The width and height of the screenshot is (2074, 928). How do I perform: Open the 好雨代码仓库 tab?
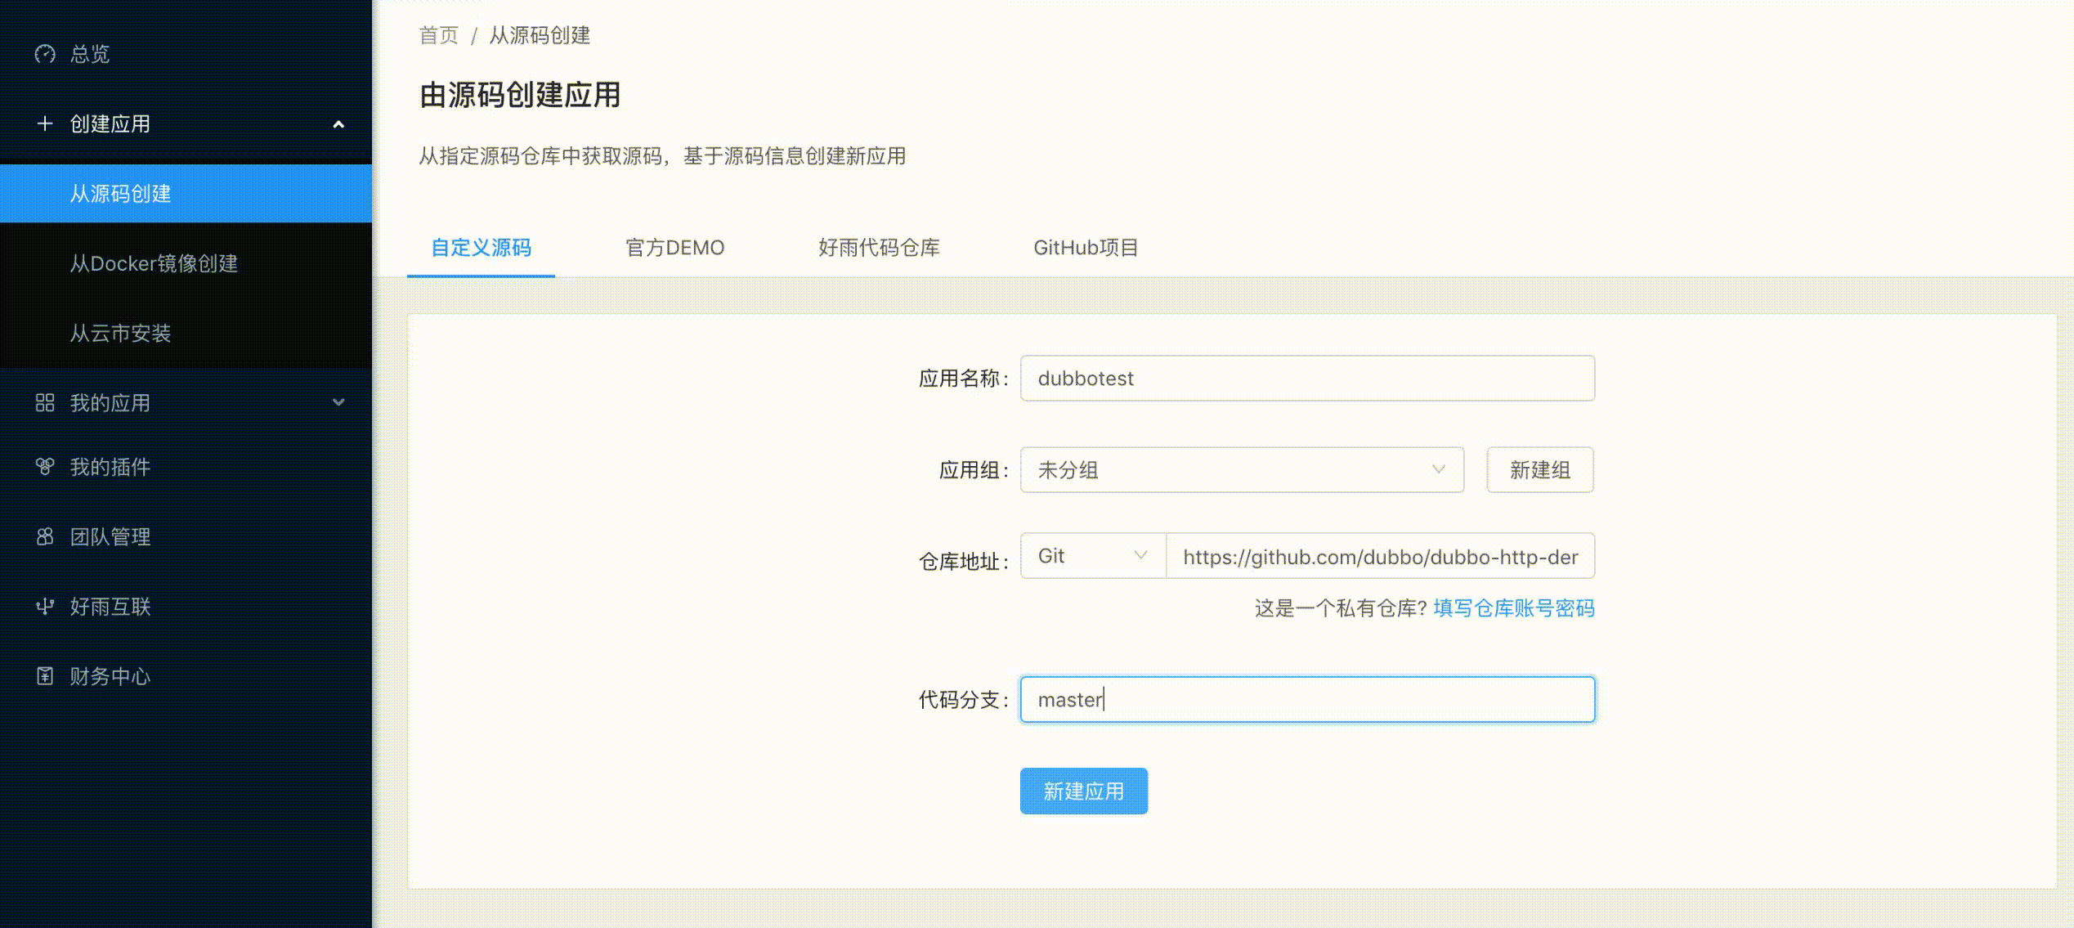tap(879, 248)
